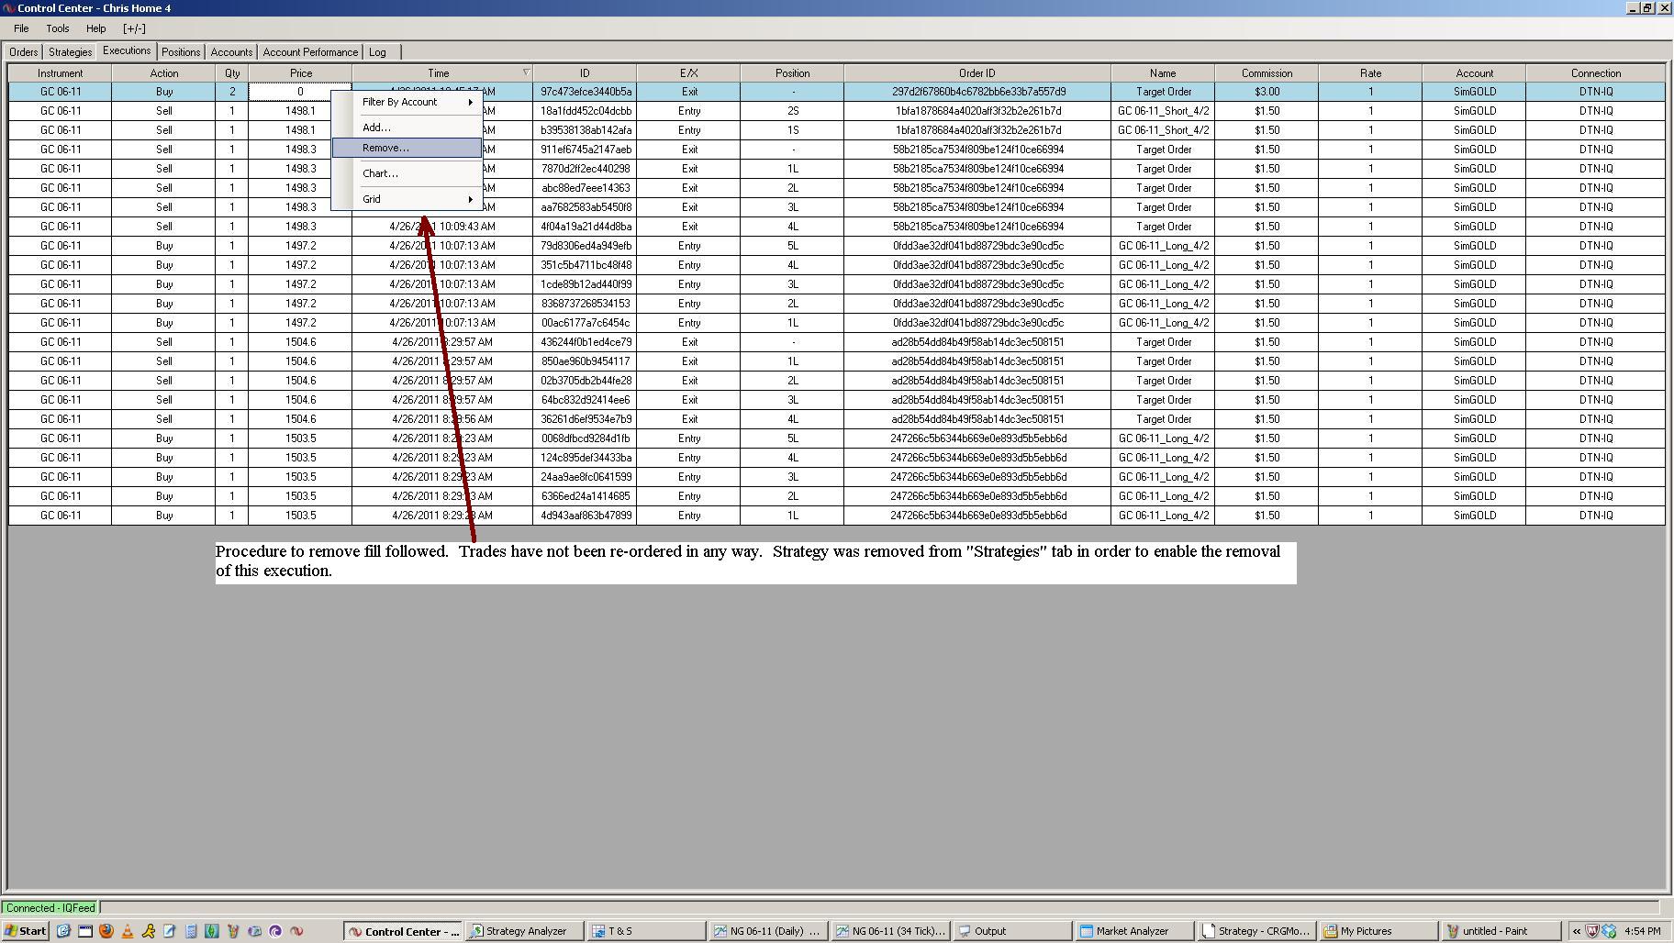Click the Connected - IQFeed status indicator
This screenshot has width=1674, height=943.
50,908
